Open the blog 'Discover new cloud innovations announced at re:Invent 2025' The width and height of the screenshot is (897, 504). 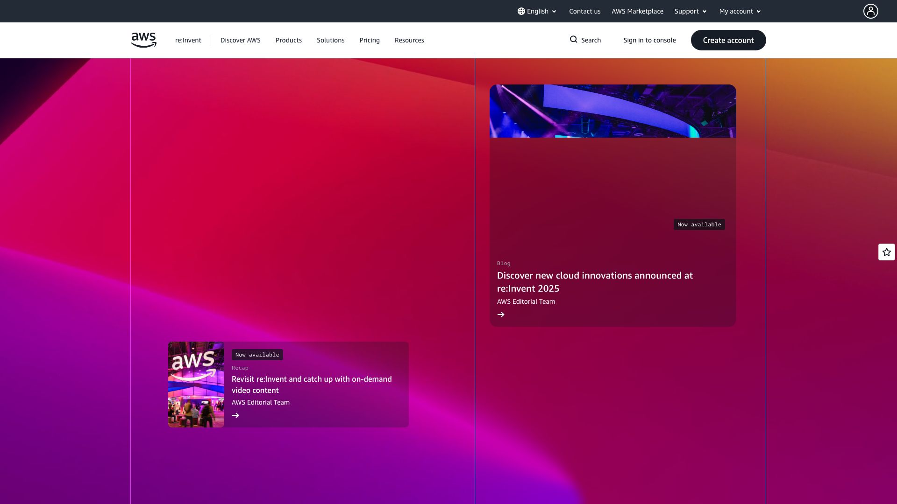595,282
